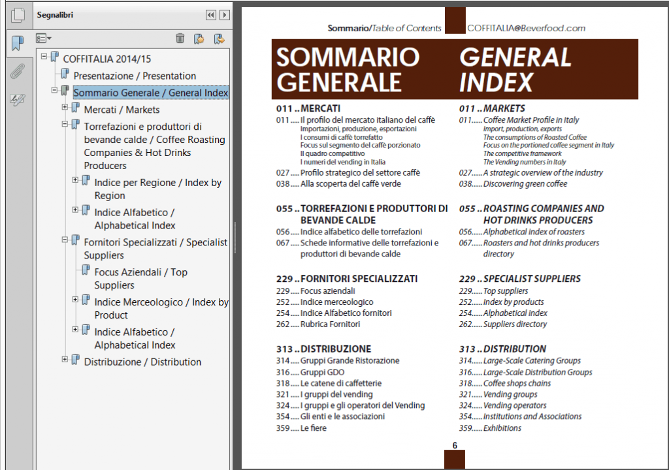
Task: Create a new bookmark
Action: click(199, 38)
